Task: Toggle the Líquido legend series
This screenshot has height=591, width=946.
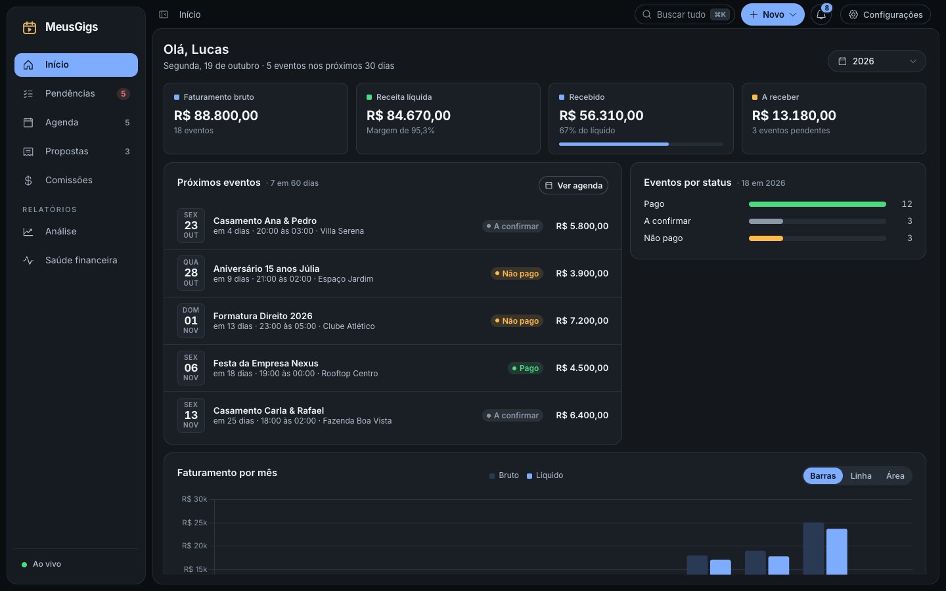Action: pos(545,475)
